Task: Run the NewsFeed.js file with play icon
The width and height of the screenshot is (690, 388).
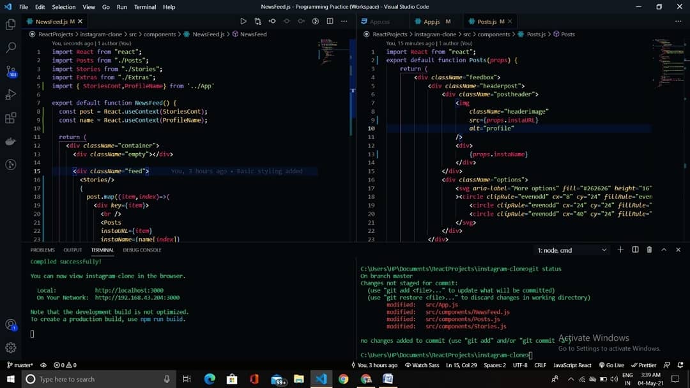Action: (243, 21)
